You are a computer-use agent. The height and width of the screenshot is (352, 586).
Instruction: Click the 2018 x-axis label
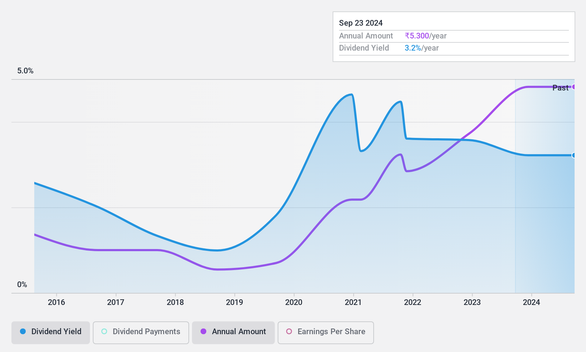(x=175, y=302)
